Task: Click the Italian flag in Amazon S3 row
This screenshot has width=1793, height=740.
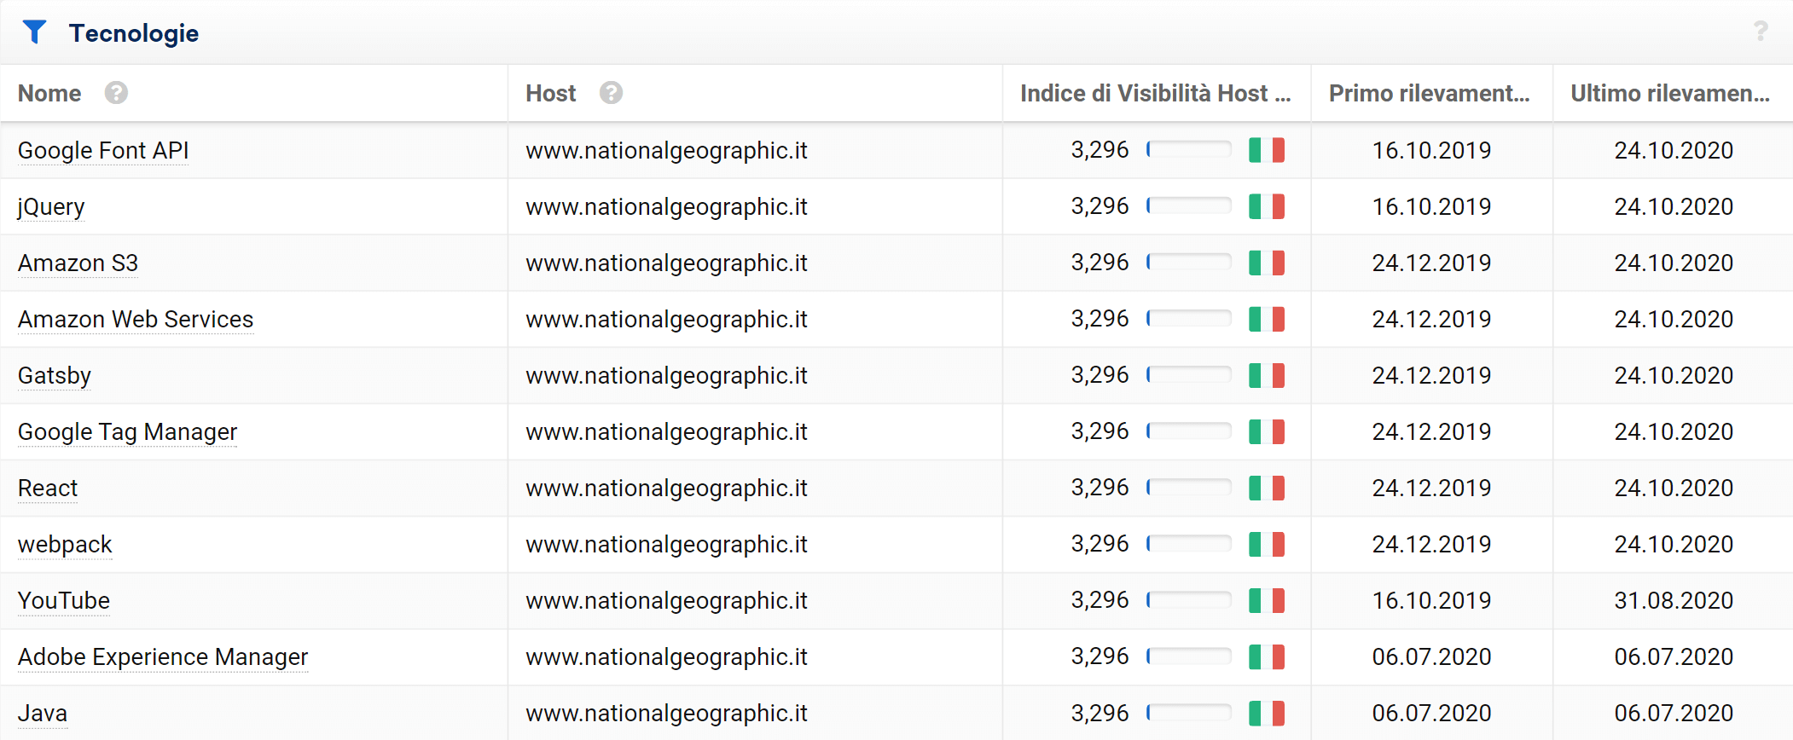Action: pos(1267,263)
